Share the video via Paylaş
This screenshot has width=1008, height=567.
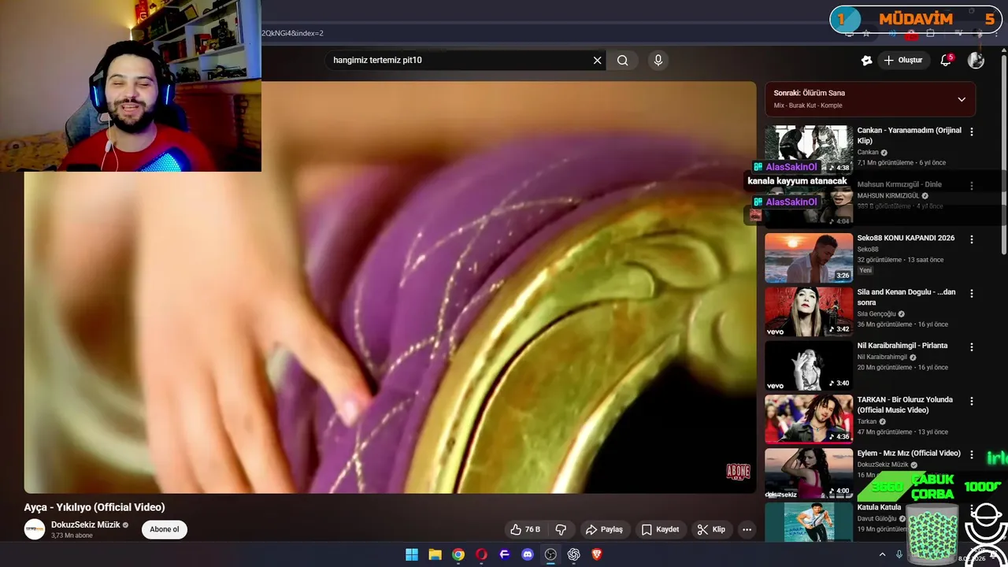tap(604, 529)
